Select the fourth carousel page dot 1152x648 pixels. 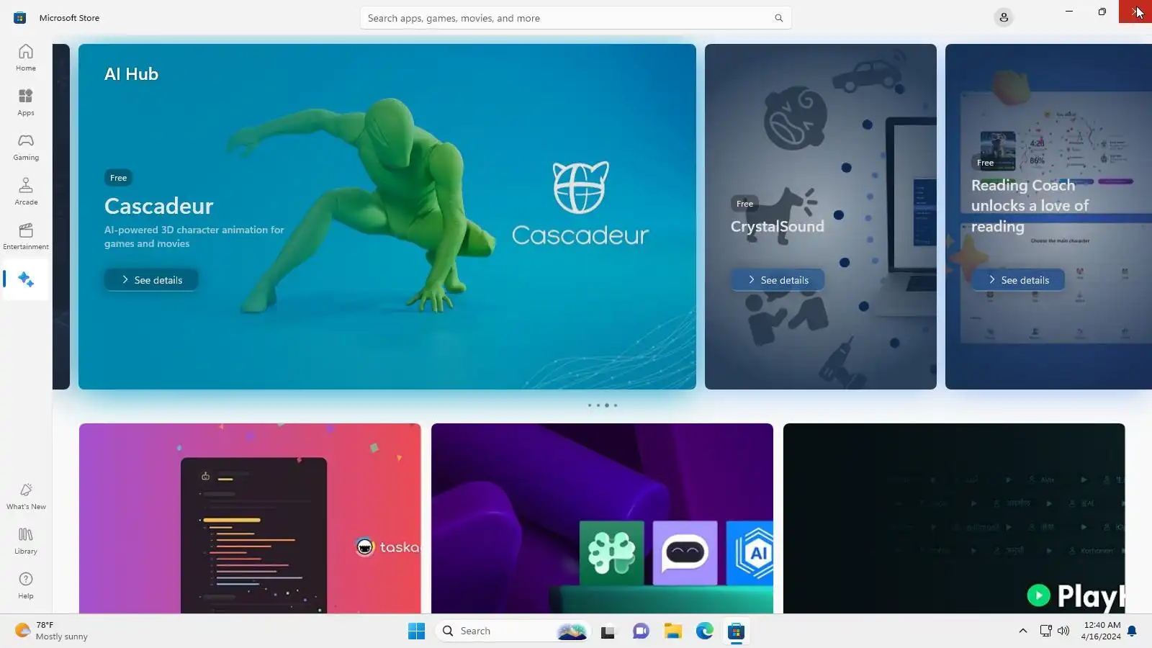pos(616,405)
